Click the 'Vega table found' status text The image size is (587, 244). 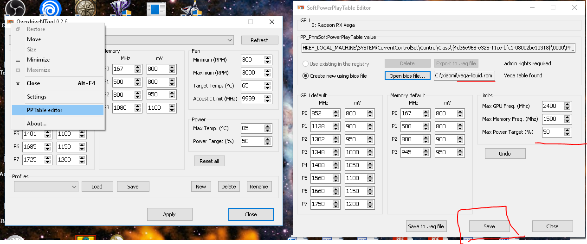[523, 75]
